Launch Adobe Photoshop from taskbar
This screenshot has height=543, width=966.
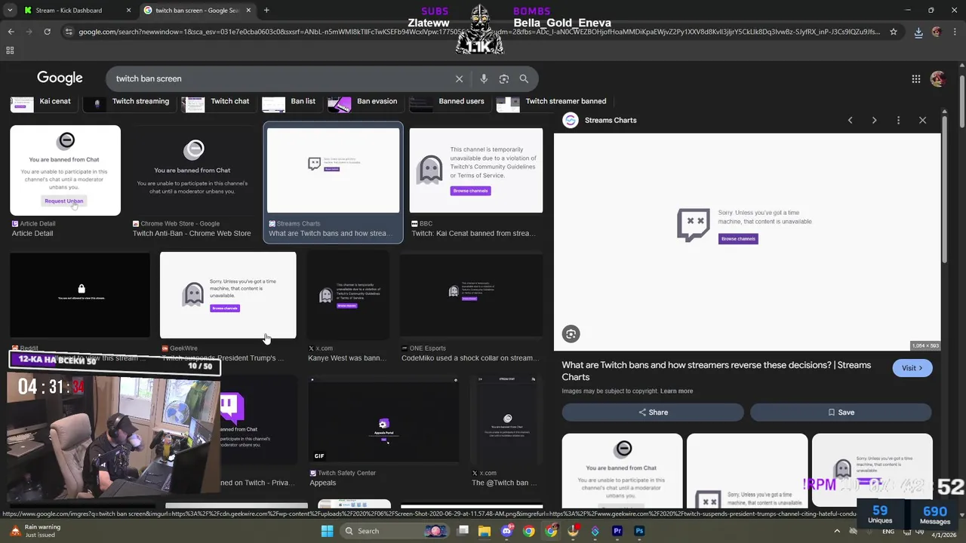pyautogui.click(x=639, y=531)
